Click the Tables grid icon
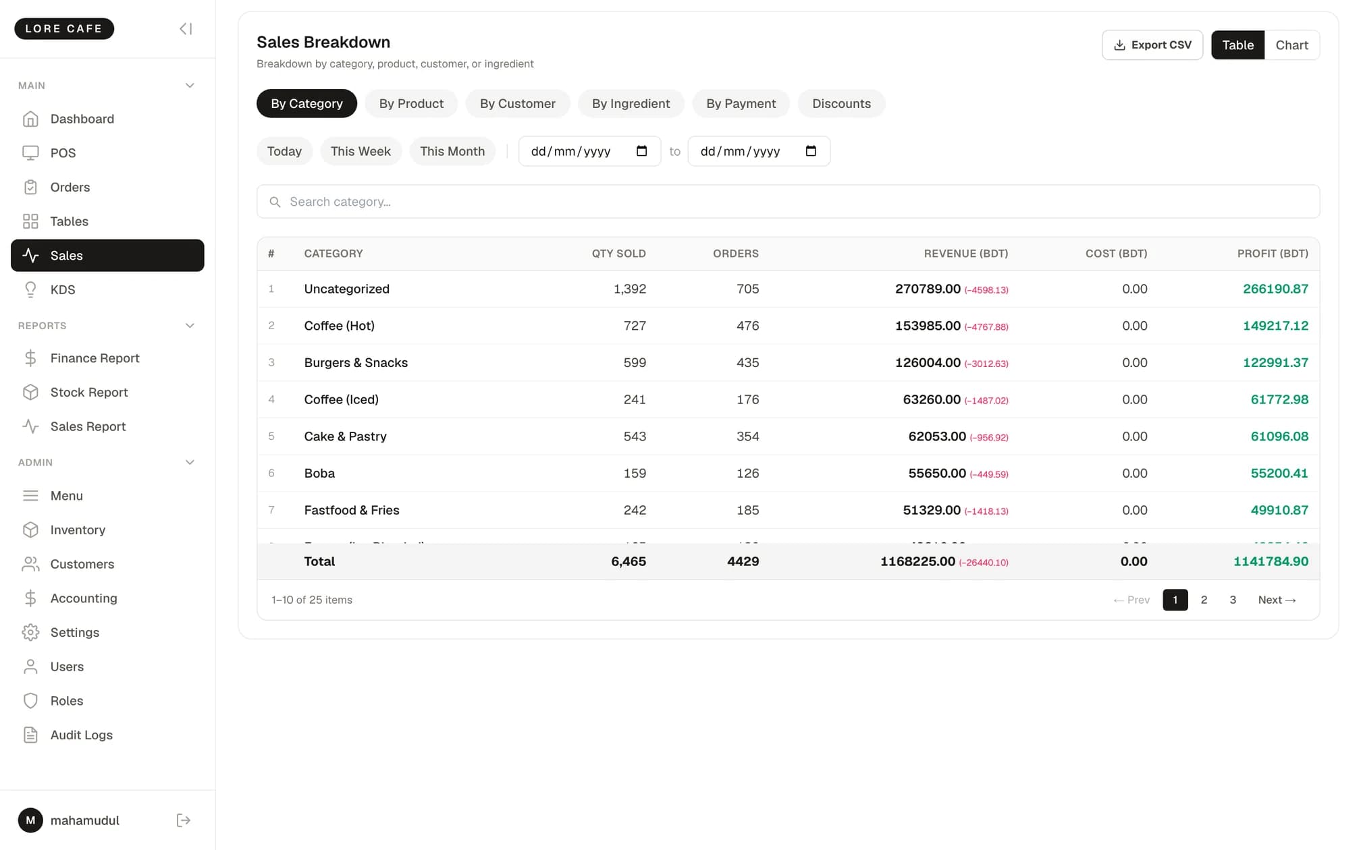The image size is (1361, 850). [30, 221]
